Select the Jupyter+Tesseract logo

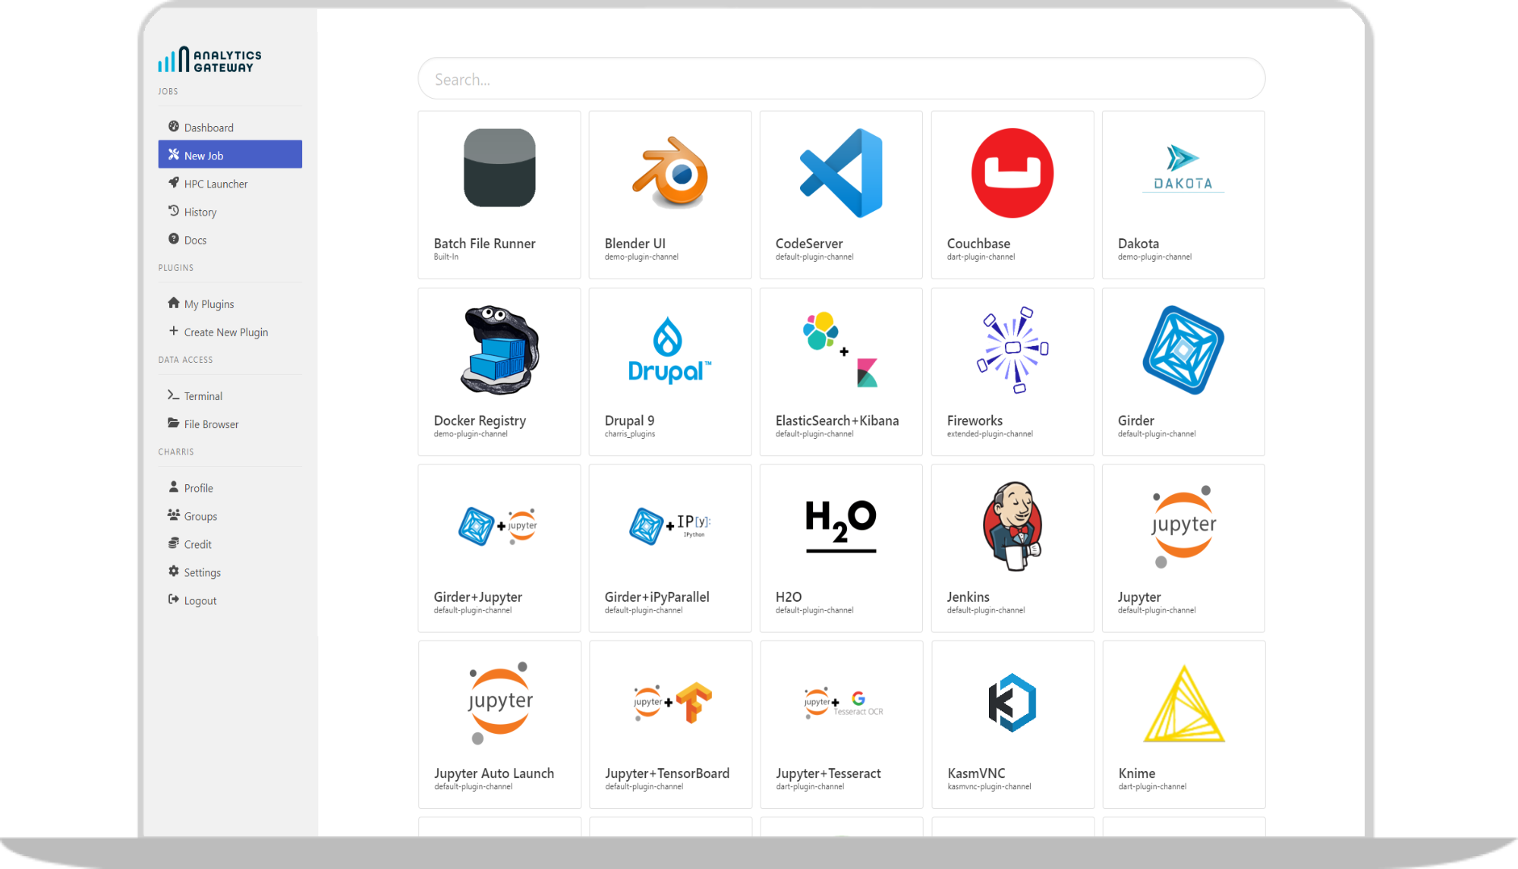point(843,703)
